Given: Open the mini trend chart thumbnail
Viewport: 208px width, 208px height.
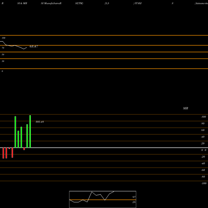Looking at the screenshot, I should pos(103,199).
